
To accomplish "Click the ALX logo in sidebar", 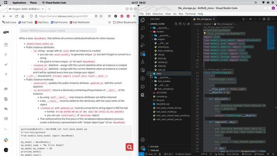I will 6,32.
